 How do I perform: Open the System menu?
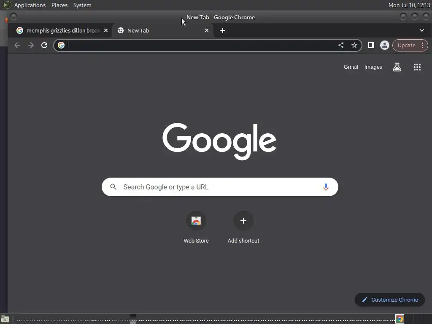pos(82,5)
